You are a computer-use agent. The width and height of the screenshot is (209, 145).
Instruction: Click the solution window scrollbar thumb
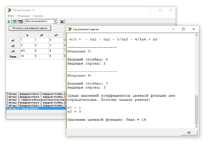point(196,110)
